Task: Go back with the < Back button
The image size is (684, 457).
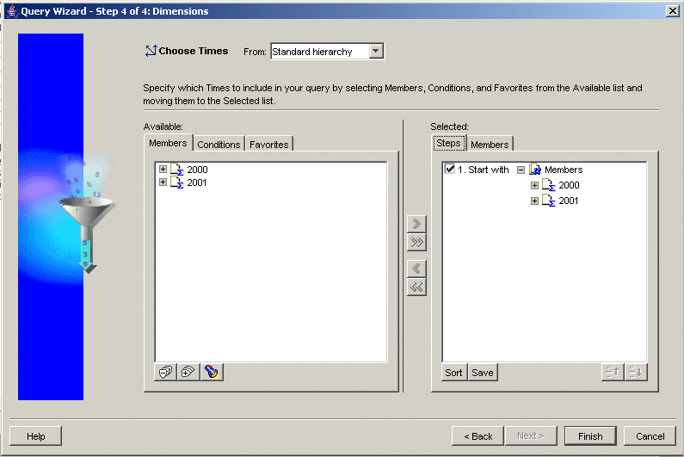Action: tap(478, 436)
